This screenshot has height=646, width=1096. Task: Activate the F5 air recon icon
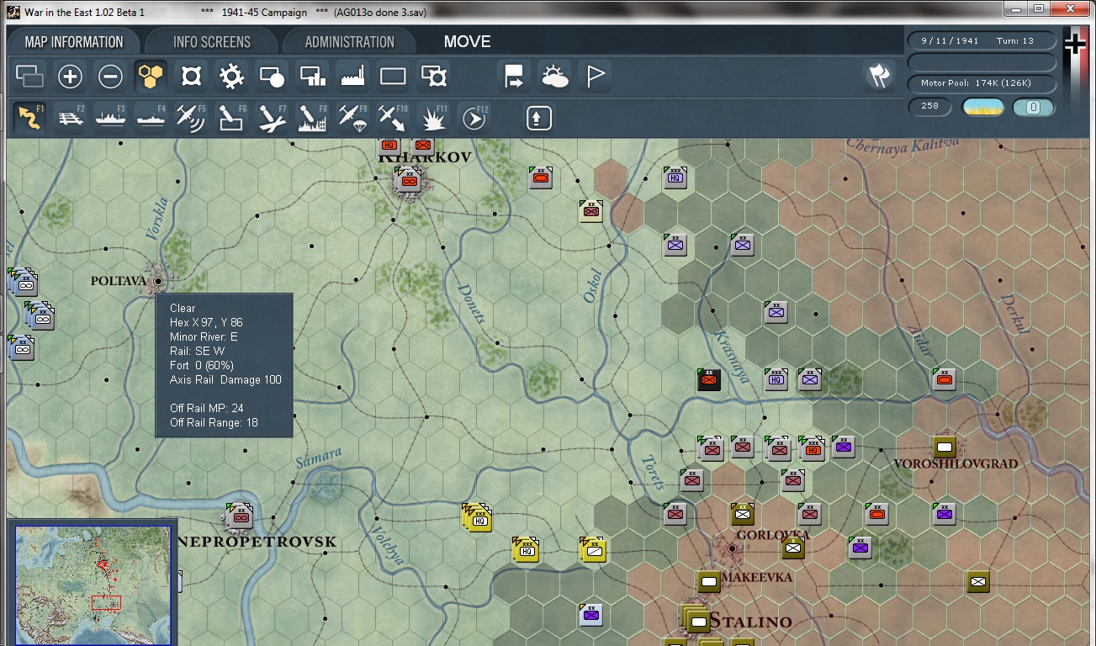191,118
